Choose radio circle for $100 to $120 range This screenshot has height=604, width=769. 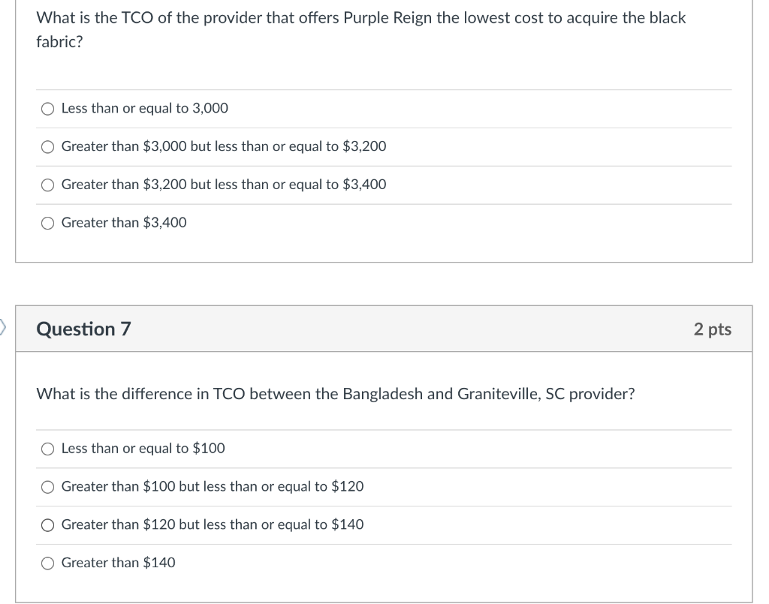[x=48, y=487]
